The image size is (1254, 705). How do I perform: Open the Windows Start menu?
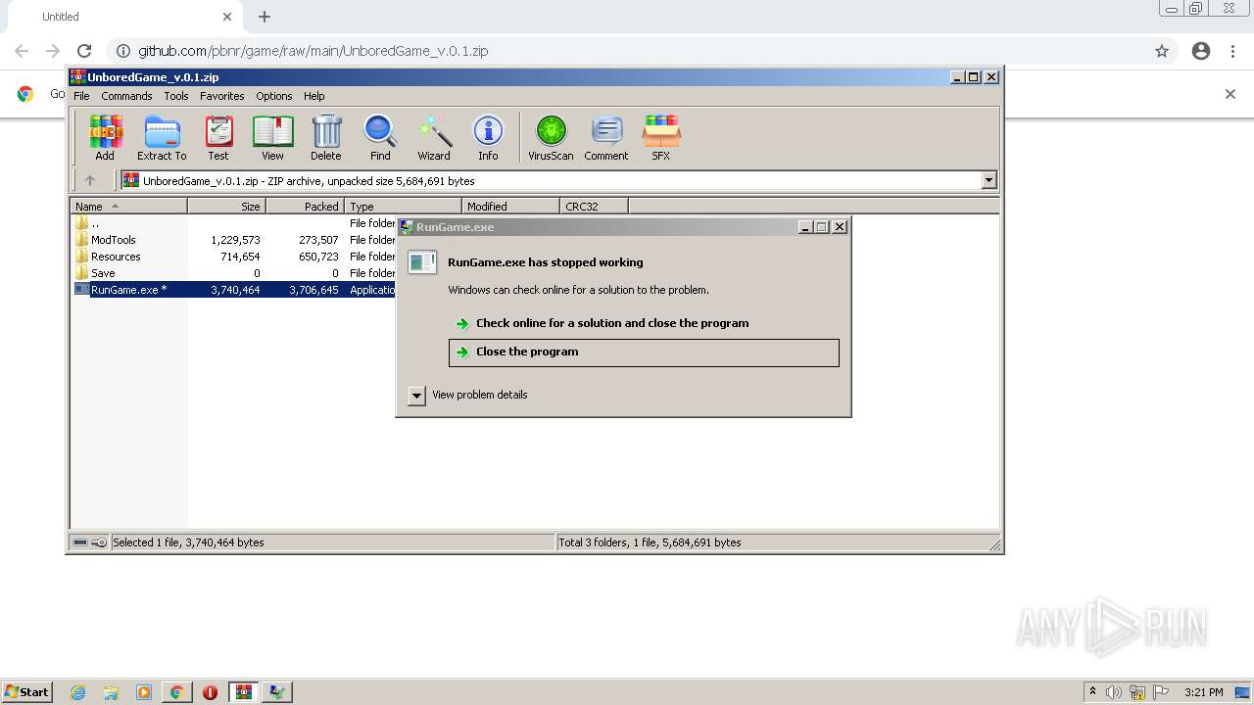click(26, 691)
